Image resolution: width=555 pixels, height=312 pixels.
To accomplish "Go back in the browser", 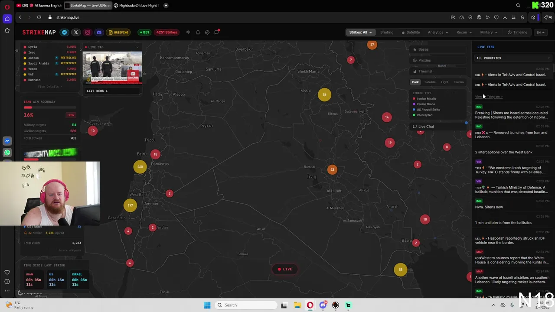I will pos(20,17).
